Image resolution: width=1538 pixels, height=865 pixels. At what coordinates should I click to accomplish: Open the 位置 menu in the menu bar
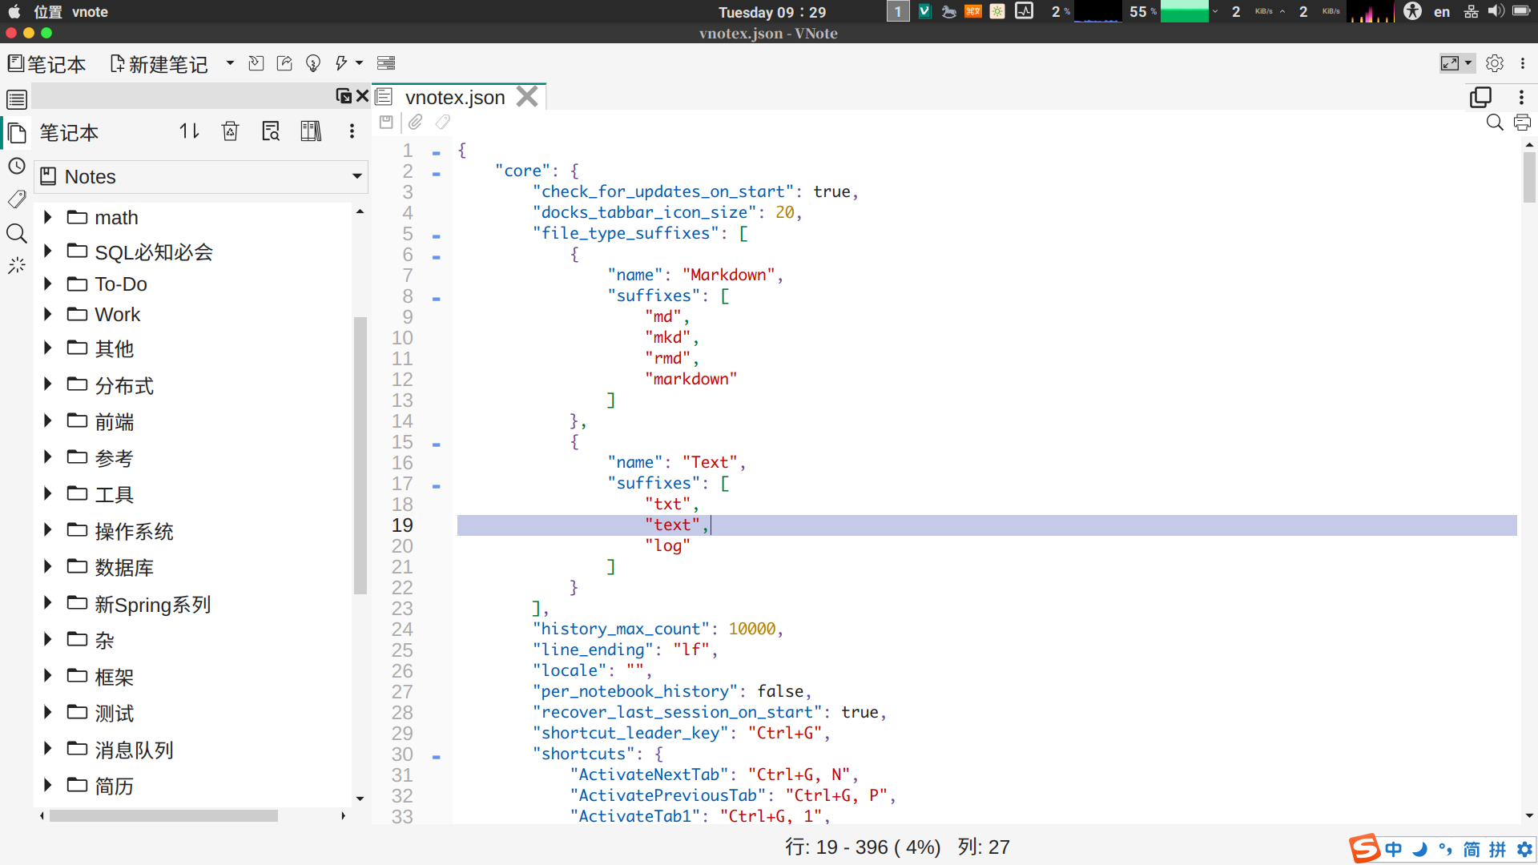pyautogui.click(x=48, y=12)
